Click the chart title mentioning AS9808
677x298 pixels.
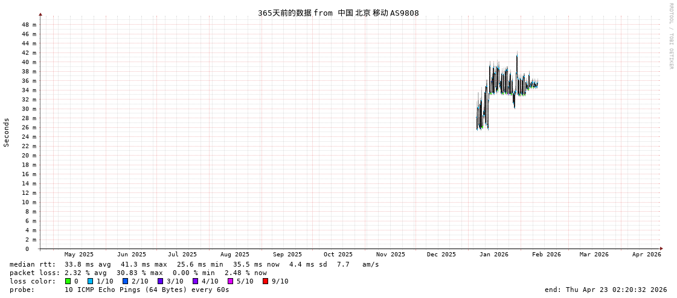(338, 13)
